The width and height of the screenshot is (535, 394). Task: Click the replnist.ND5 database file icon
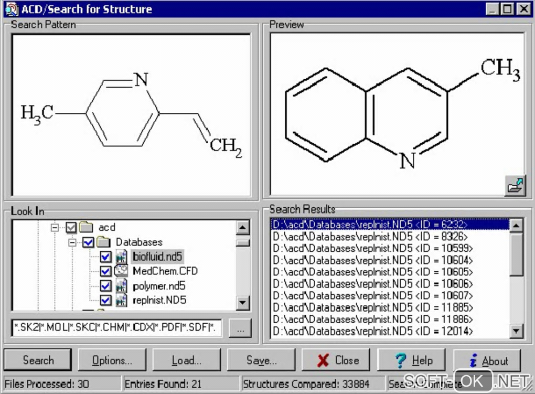click(121, 301)
